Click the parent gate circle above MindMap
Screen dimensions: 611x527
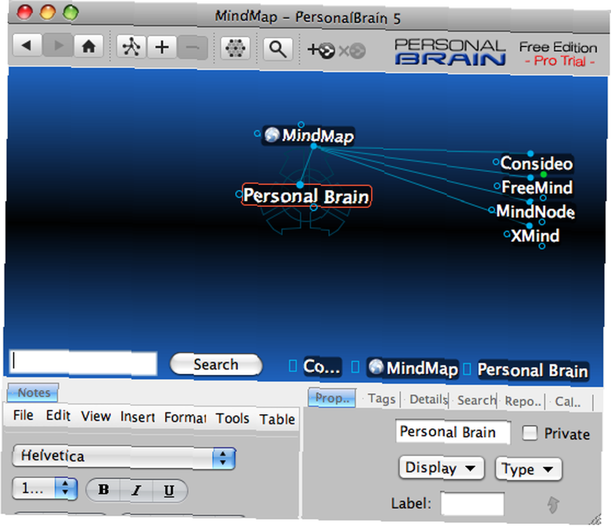(301, 125)
